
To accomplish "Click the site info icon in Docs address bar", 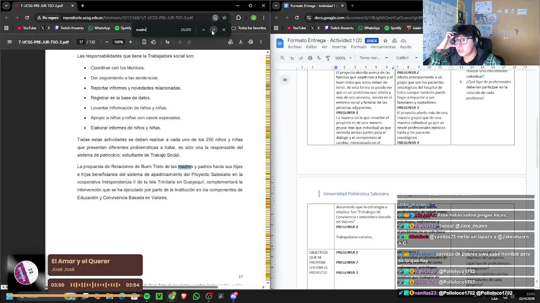I will 309,18.
